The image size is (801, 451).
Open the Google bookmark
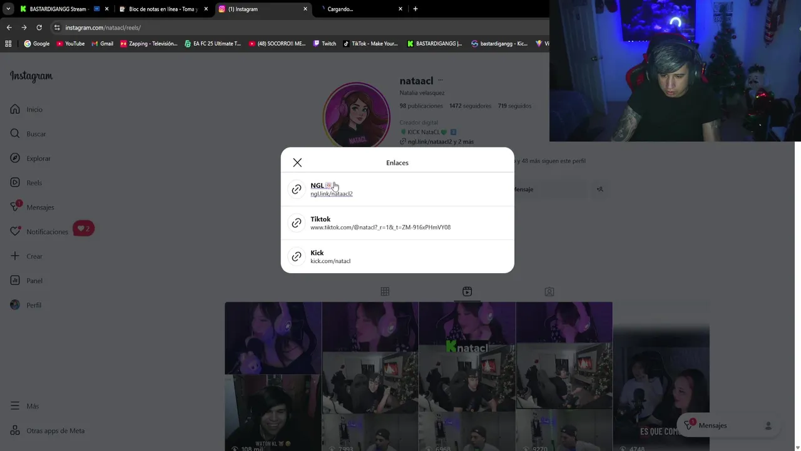37,44
